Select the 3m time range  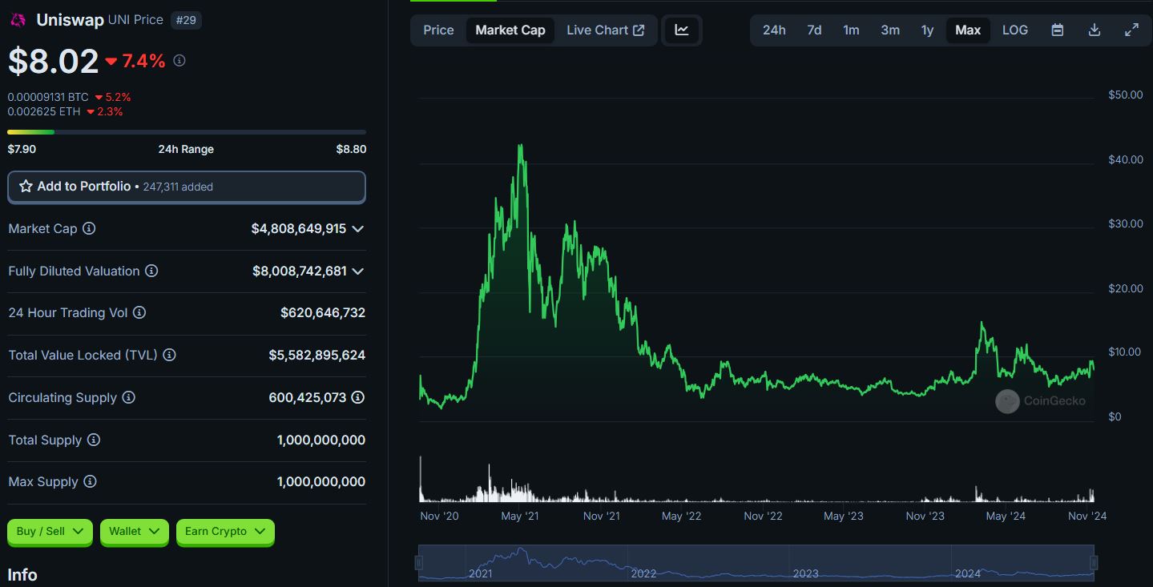point(890,30)
